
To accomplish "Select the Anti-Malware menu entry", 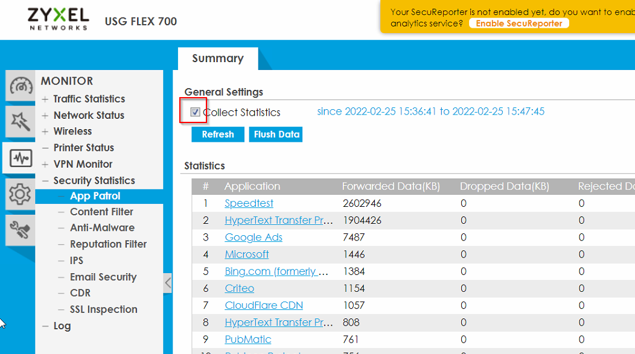I will (x=102, y=228).
